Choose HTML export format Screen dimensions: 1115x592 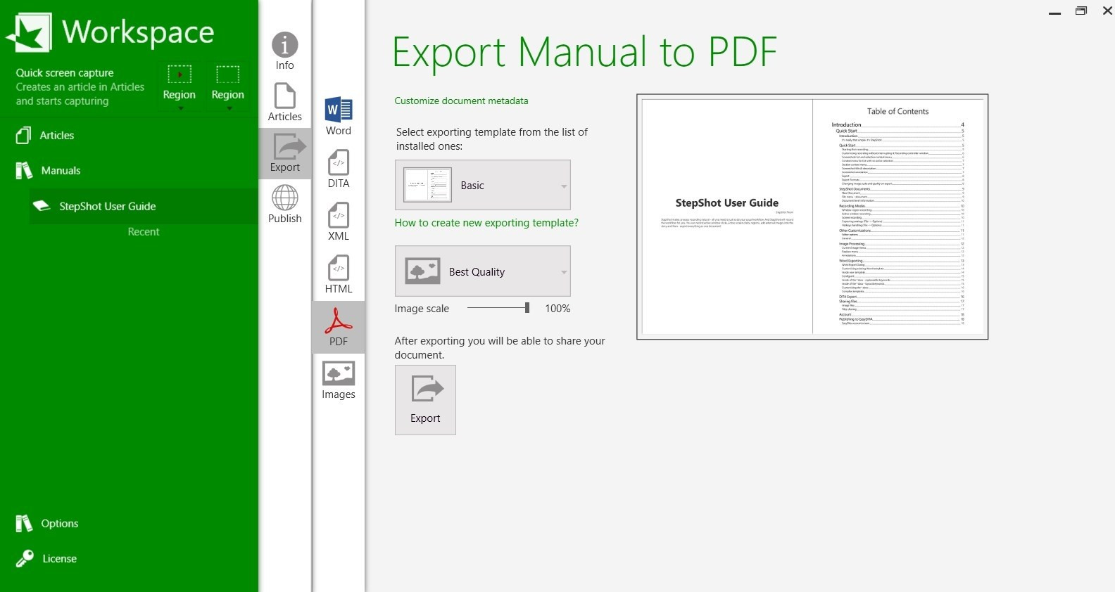click(339, 274)
